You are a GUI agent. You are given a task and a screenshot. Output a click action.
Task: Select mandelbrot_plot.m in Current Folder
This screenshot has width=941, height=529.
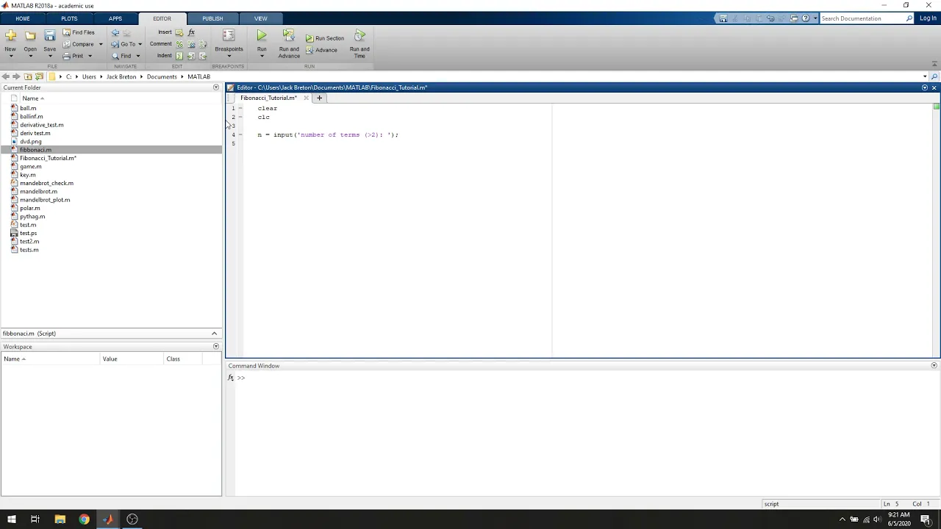point(45,200)
